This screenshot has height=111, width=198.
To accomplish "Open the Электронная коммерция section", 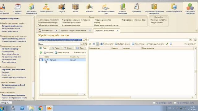I will [x=190, y=9].
